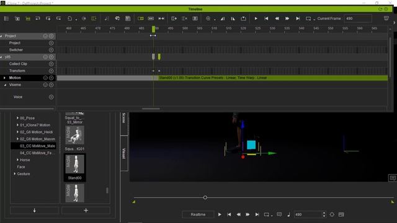Click the Fit to Window timeline icon
This screenshot has width=397, height=223.
(x=17, y=19)
